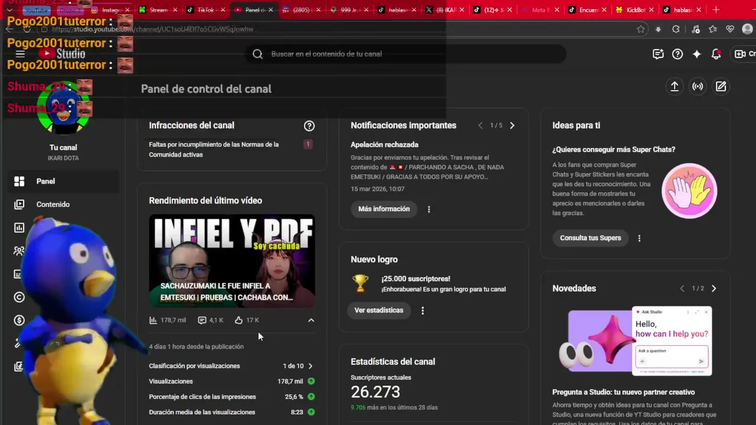Go to next Novedades item
The image size is (756, 425).
click(x=713, y=289)
